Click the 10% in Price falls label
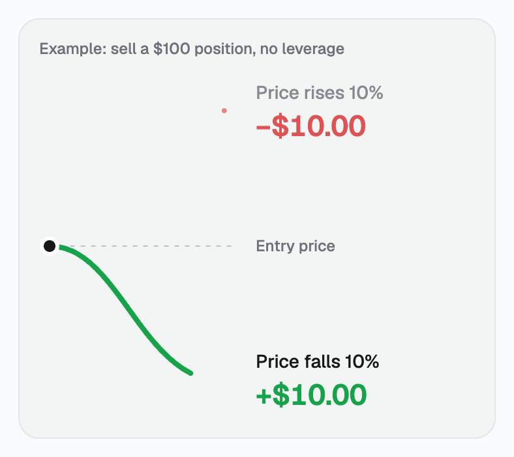Viewport: 514px width, 457px height. [x=362, y=361]
